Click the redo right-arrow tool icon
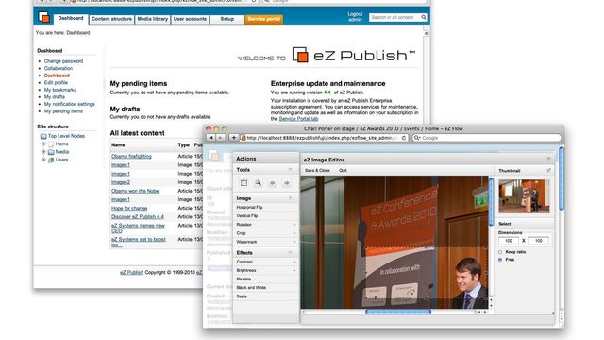Image resolution: width=604 pixels, height=340 pixels. [287, 183]
